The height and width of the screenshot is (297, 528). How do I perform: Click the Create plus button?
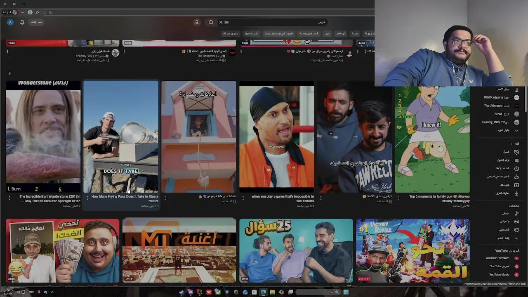pyautogui.click(x=37, y=22)
